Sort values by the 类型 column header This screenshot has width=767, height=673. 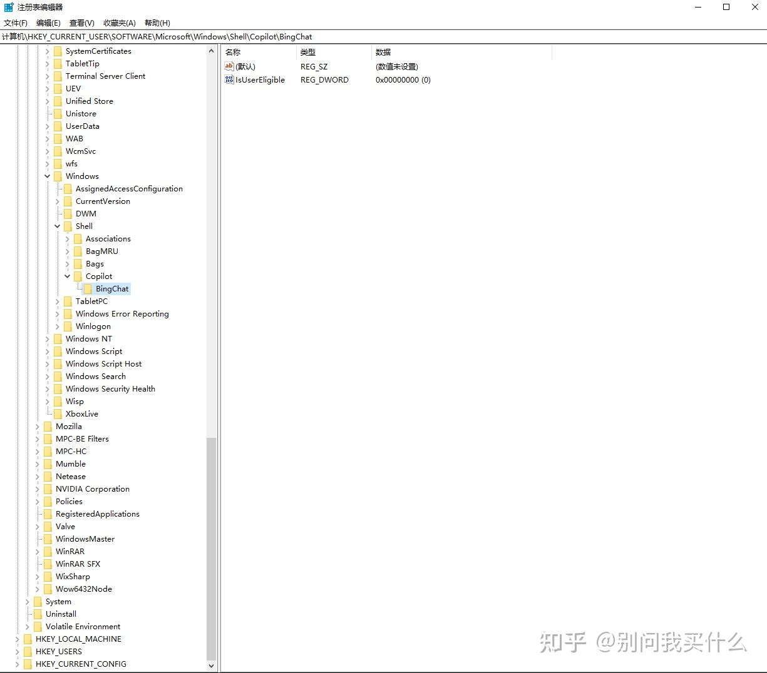tap(334, 53)
